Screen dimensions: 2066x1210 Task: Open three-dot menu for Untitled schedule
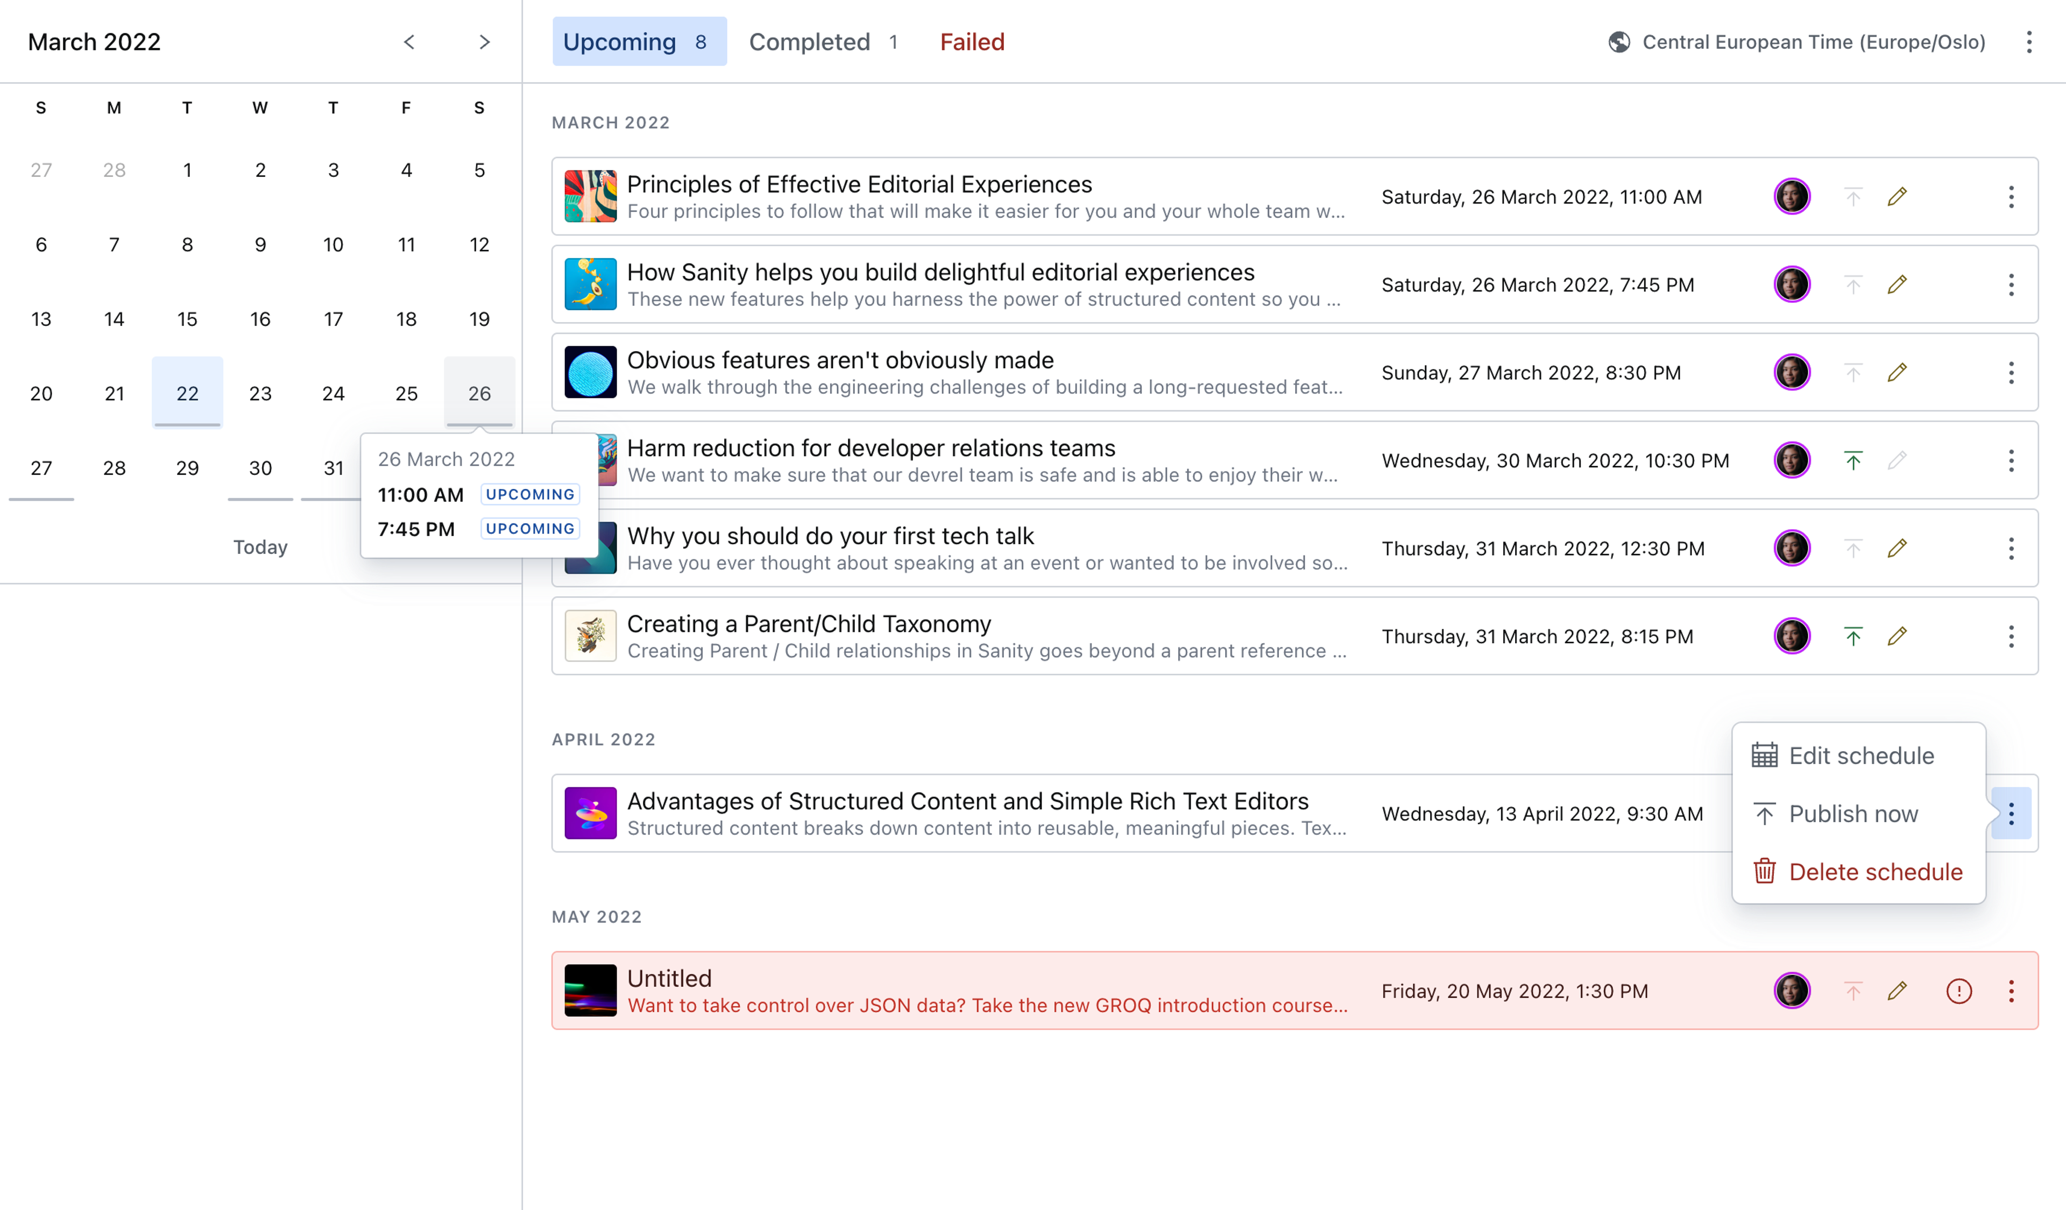(2010, 991)
